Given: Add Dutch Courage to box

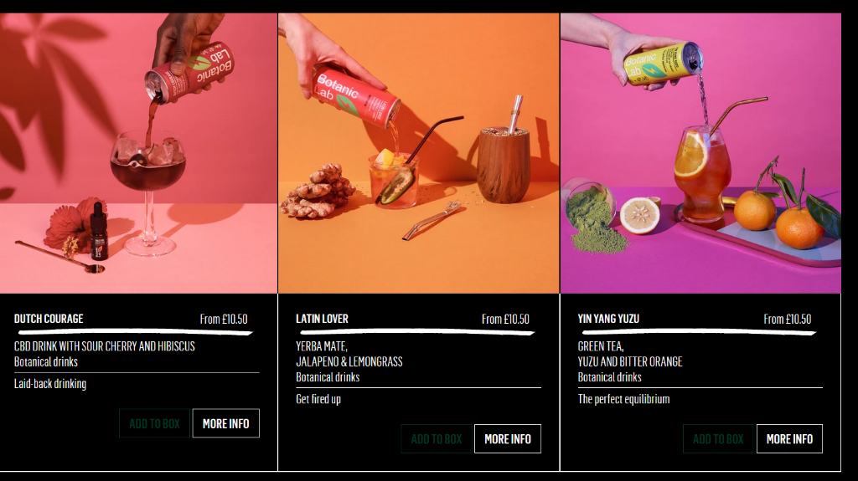Looking at the screenshot, I should click(x=154, y=423).
